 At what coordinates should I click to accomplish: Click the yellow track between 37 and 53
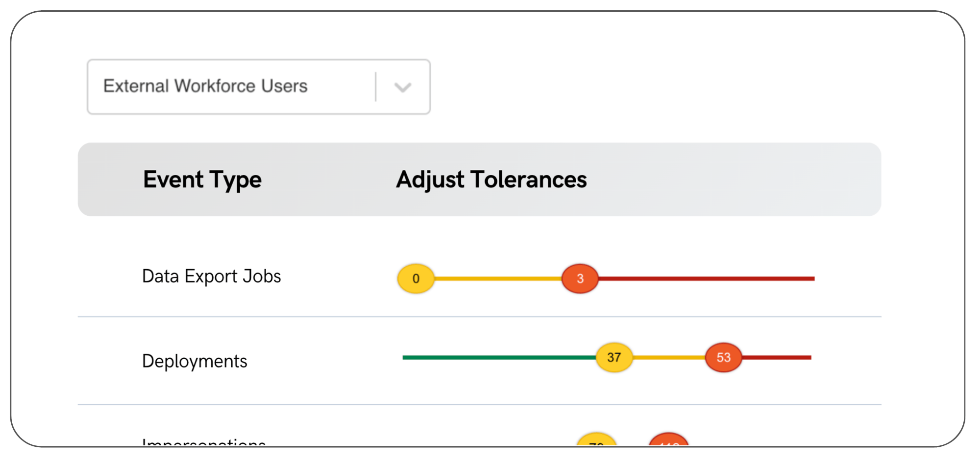pyautogui.click(x=669, y=357)
